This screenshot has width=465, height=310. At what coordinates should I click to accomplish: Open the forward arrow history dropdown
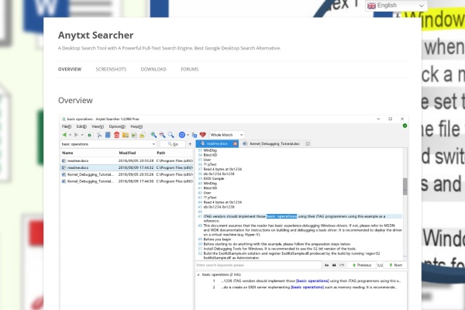[82, 135]
